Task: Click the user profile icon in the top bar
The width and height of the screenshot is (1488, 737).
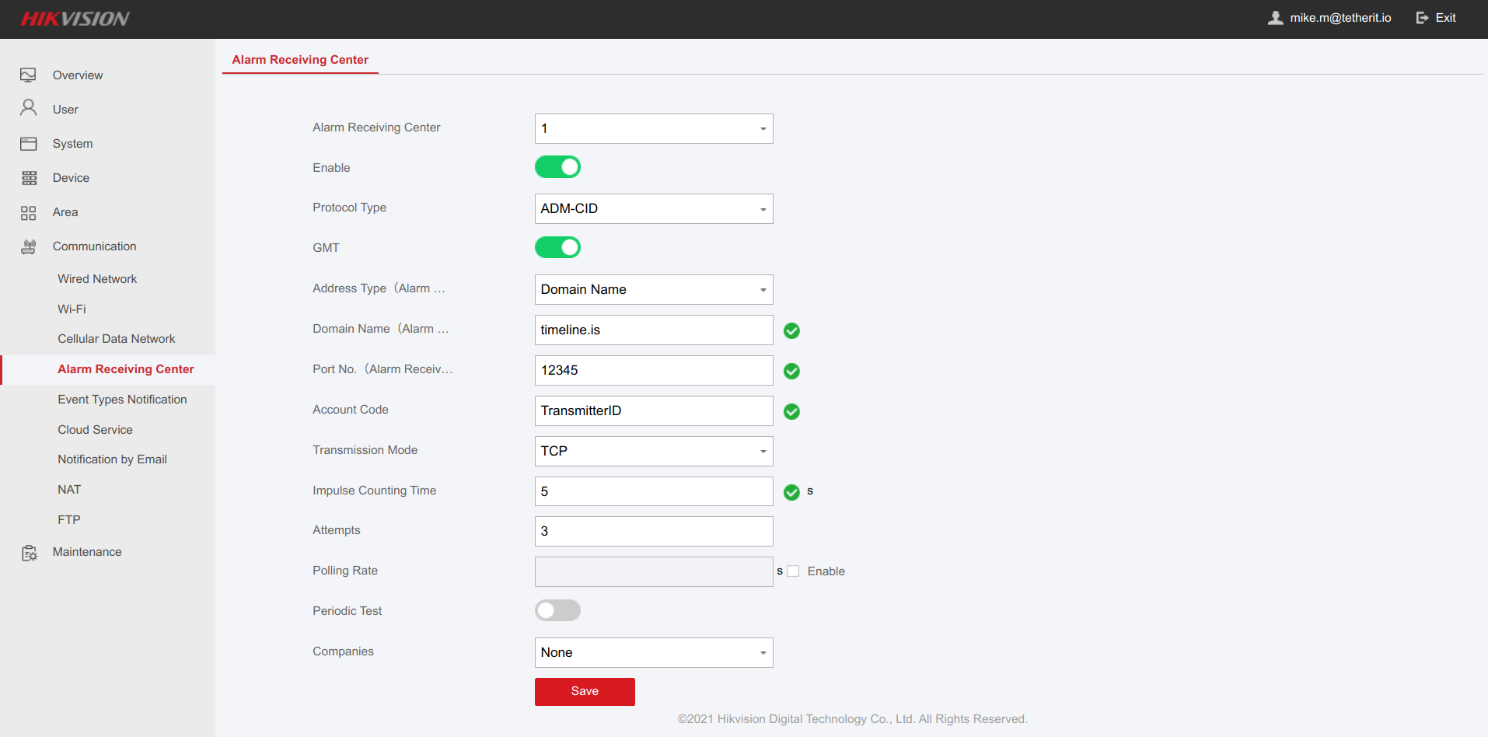Action: tap(1275, 17)
